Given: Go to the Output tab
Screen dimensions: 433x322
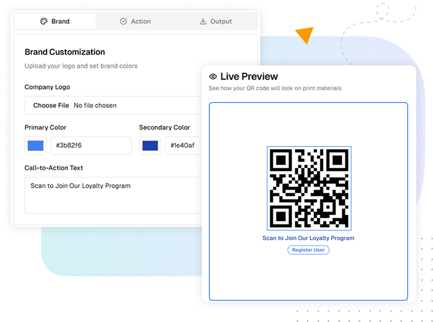Looking at the screenshot, I should (x=216, y=21).
